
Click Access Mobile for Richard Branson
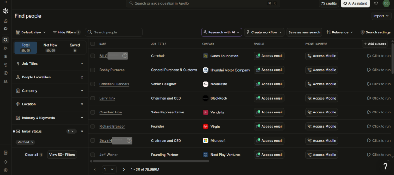coord(322,126)
